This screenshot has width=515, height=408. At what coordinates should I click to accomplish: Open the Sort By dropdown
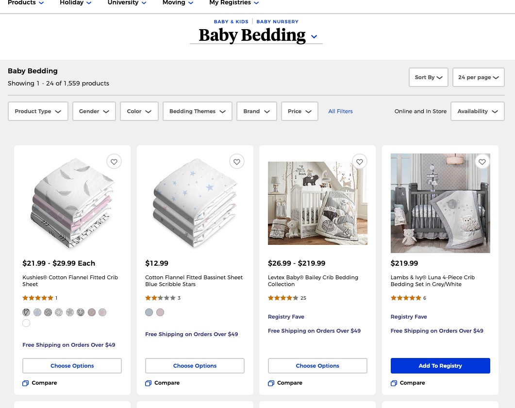pyautogui.click(x=428, y=77)
